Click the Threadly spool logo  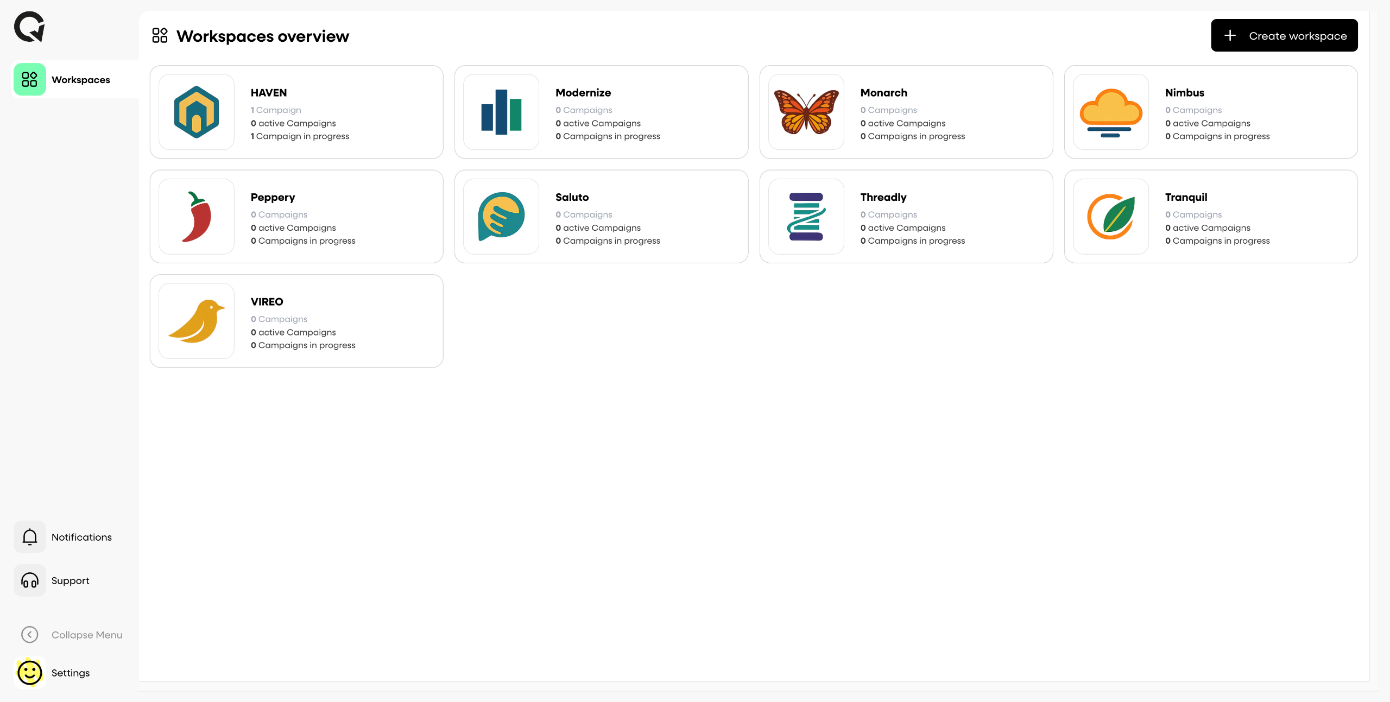(806, 217)
